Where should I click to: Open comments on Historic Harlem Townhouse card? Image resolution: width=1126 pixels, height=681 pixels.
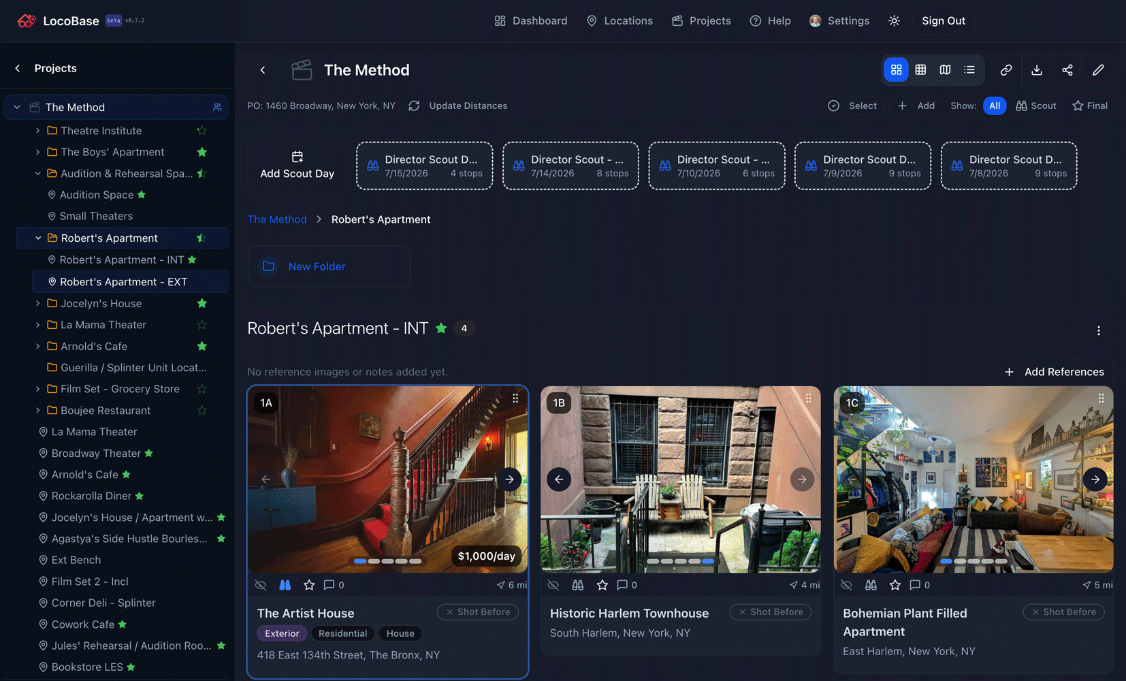pos(626,585)
